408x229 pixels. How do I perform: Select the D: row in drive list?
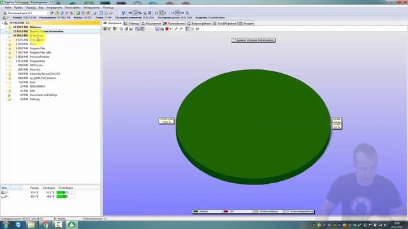(38, 197)
